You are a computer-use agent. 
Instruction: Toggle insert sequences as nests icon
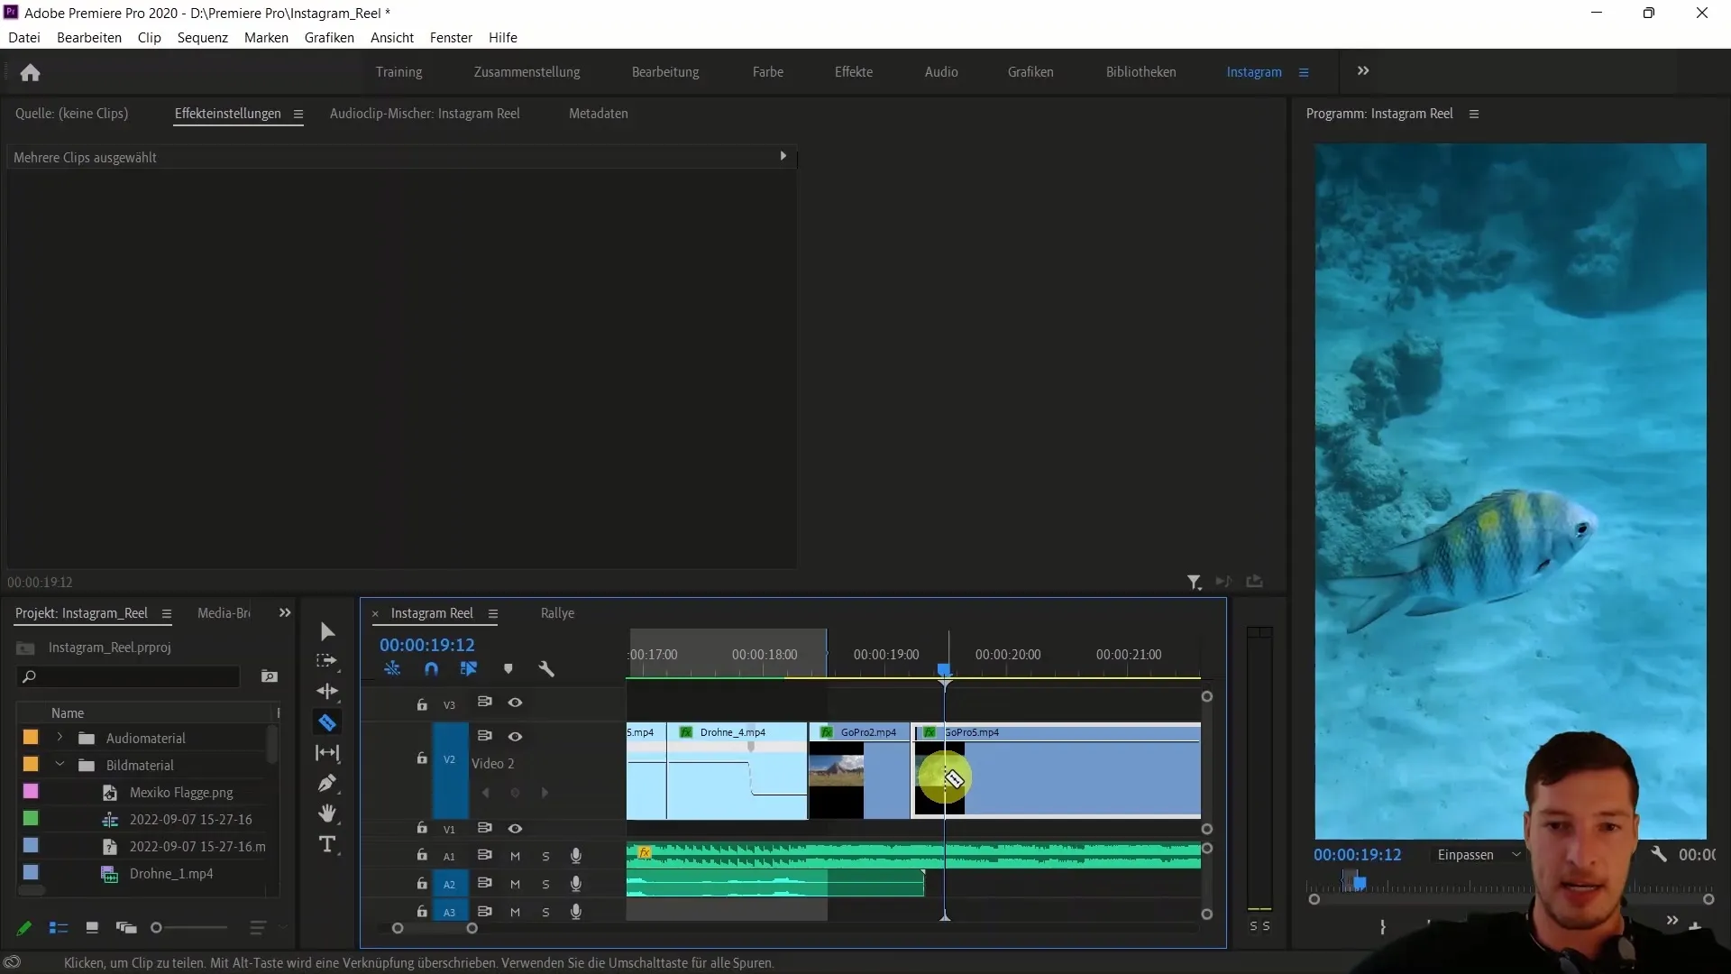[x=392, y=669]
